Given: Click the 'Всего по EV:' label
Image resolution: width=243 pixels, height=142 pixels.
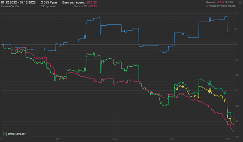Looking at the screenshot, I should tap(81, 6).
